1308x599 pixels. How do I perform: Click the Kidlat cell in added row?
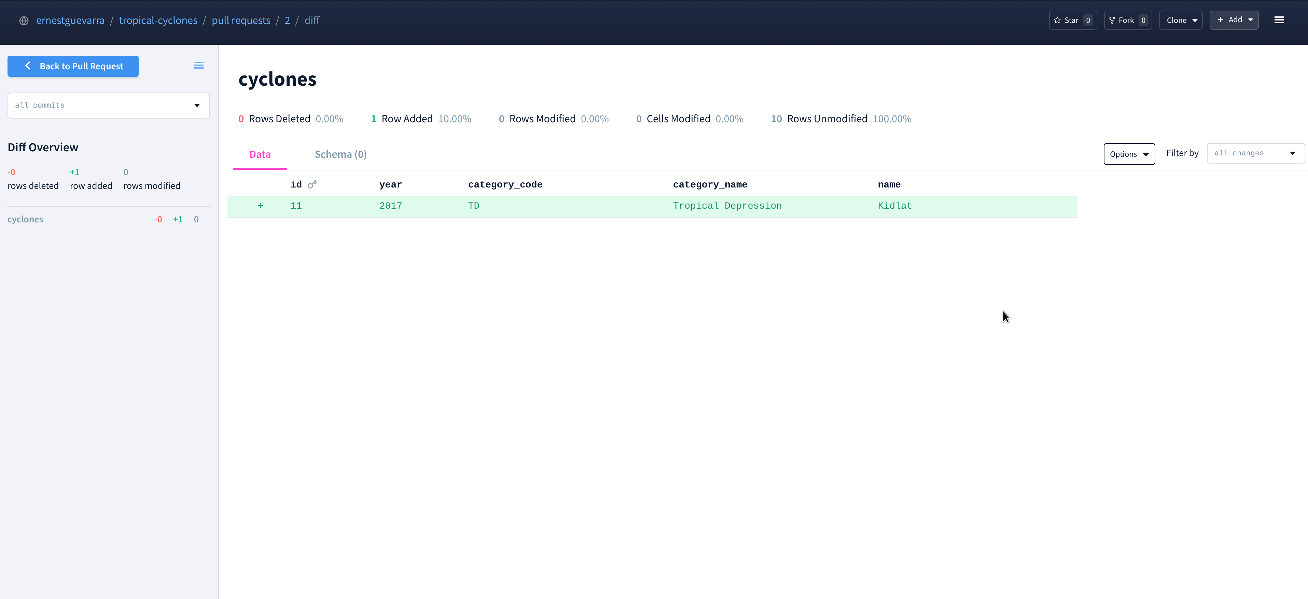pyautogui.click(x=894, y=206)
